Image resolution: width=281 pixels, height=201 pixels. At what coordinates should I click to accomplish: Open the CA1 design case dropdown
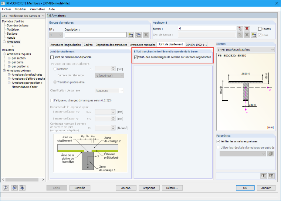click(23, 16)
